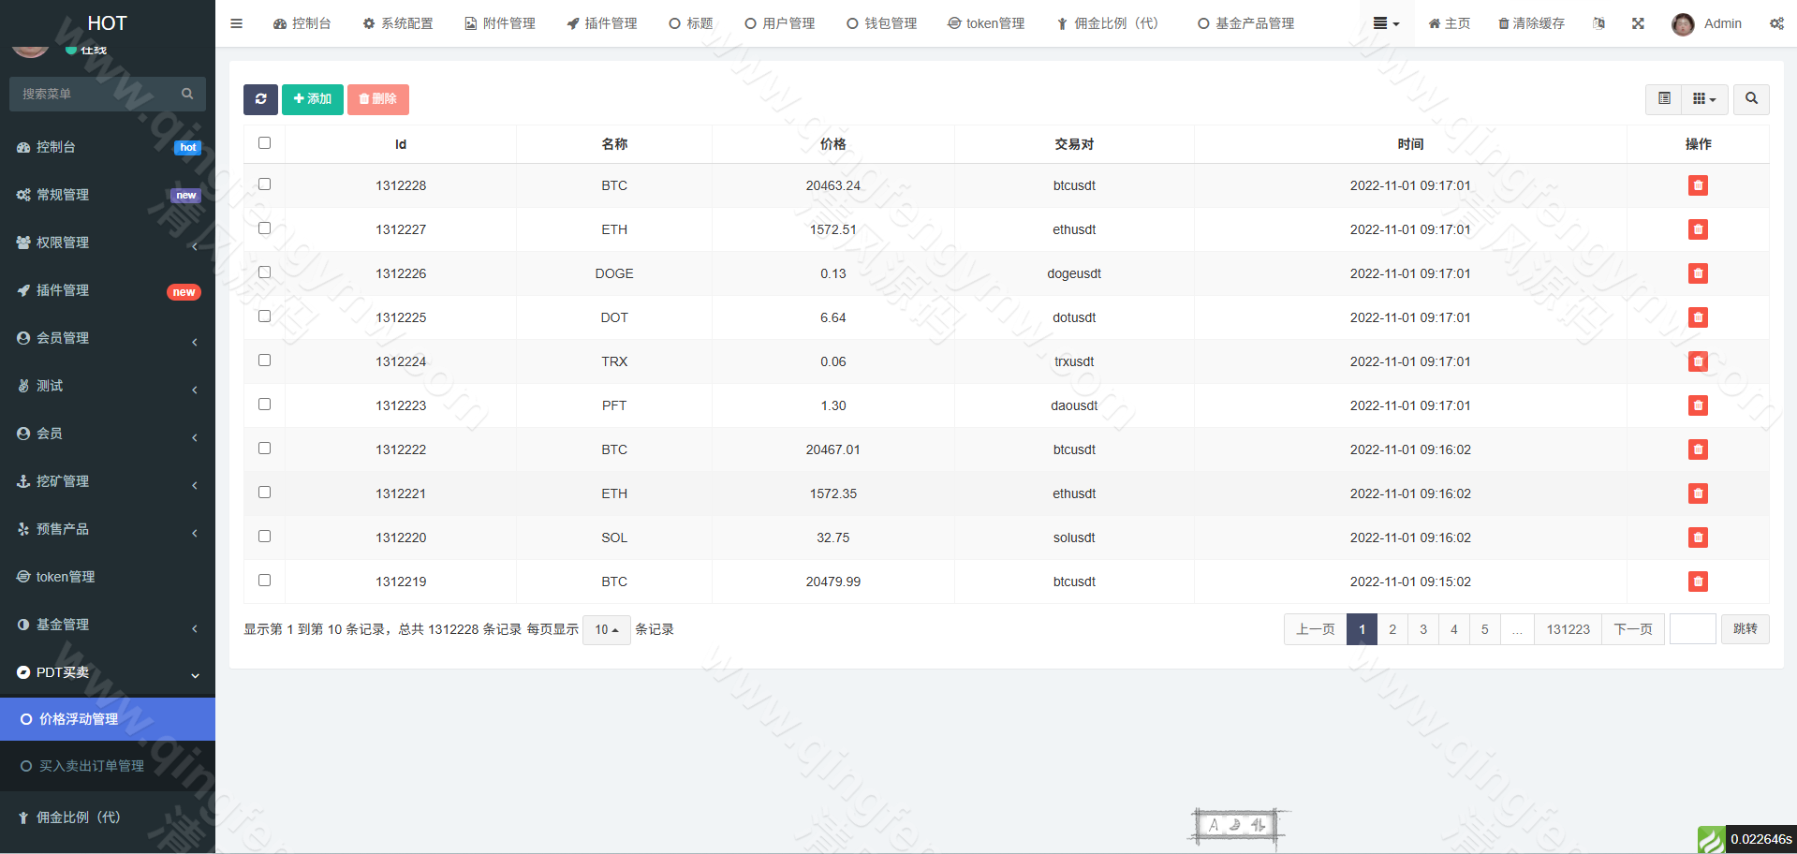
Task: Click the red 删除 button
Action: click(x=378, y=99)
